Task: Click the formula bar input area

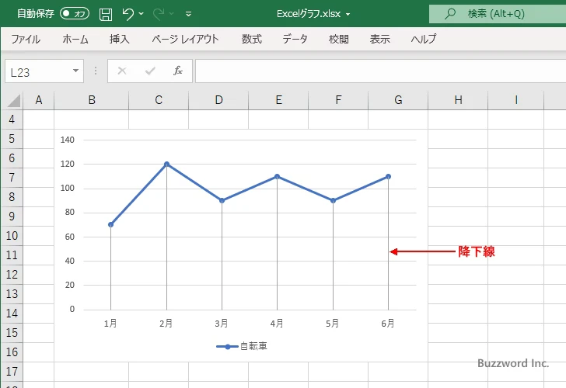Action: click(380, 71)
